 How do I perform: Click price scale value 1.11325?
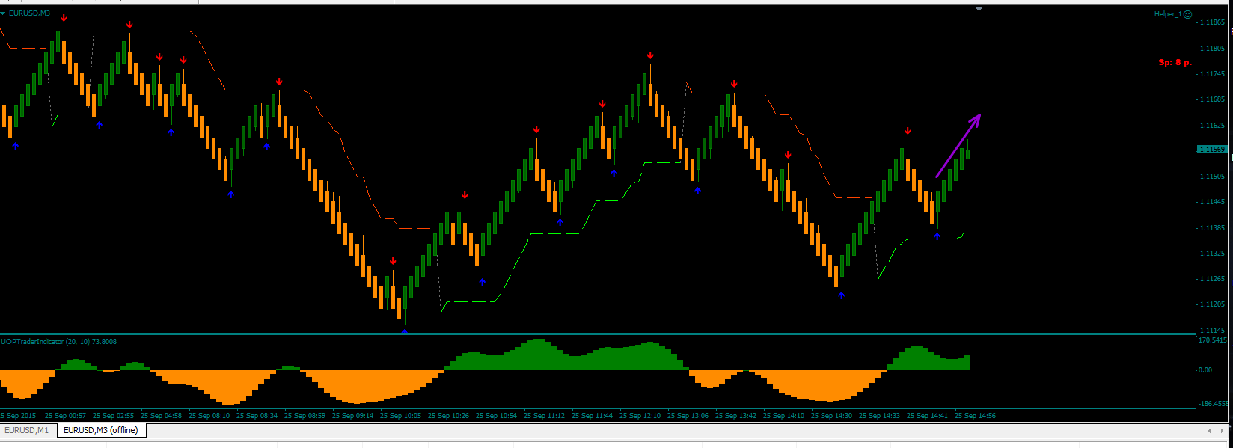(x=1212, y=254)
